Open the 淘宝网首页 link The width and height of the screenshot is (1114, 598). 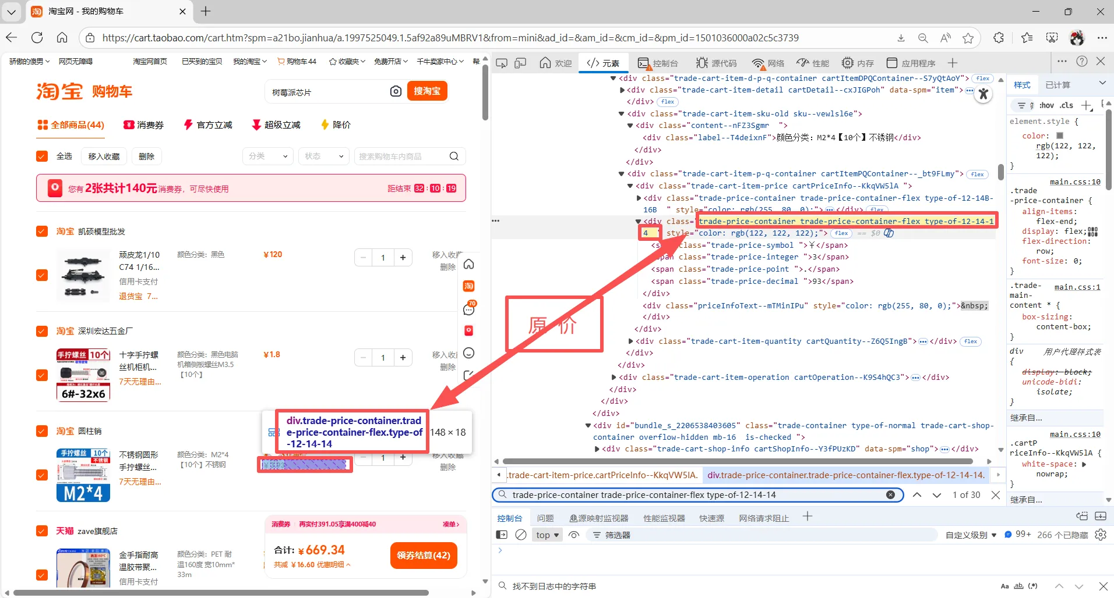pyautogui.click(x=150, y=61)
